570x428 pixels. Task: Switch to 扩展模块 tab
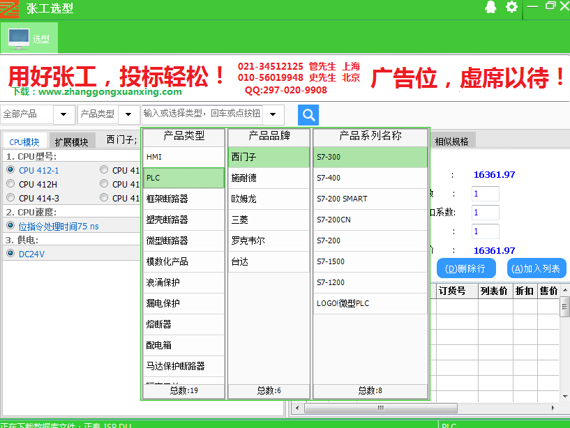coord(72,142)
